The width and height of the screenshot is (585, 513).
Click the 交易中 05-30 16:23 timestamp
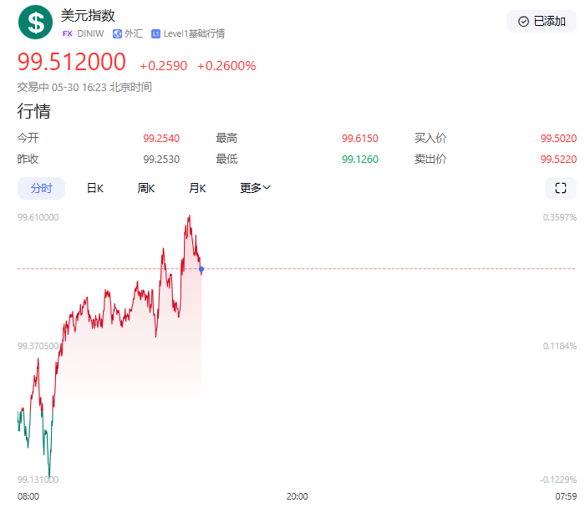(x=84, y=87)
